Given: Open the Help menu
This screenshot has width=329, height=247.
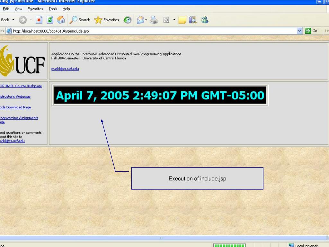Looking at the screenshot, I should coord(66,9).
